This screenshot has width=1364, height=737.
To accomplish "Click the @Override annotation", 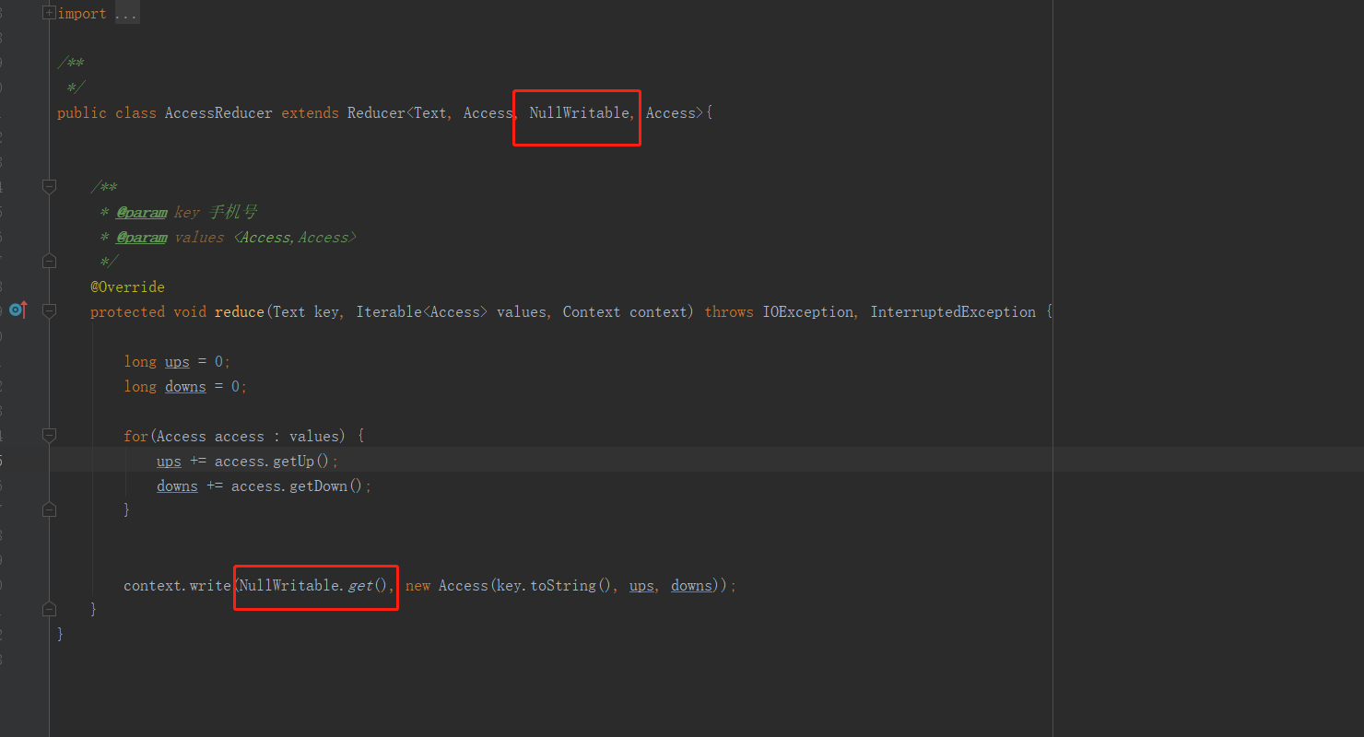I will (x=127, y=287).
